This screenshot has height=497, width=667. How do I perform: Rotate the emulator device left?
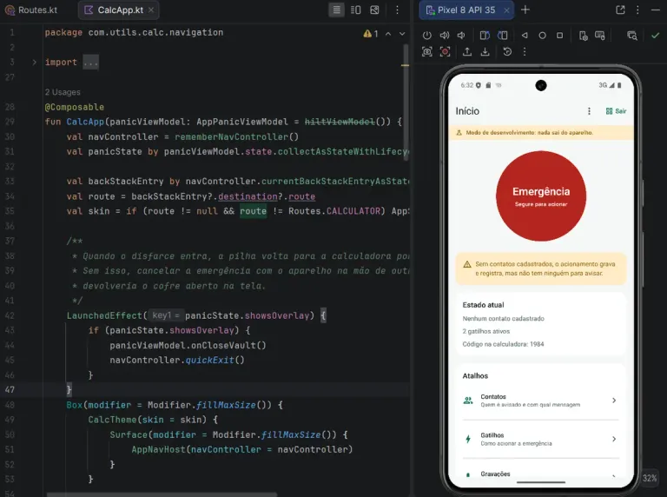[x=485, y=36]
